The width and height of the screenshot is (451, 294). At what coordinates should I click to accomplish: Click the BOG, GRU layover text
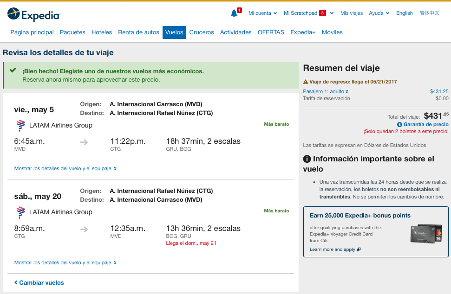[179, 236]
